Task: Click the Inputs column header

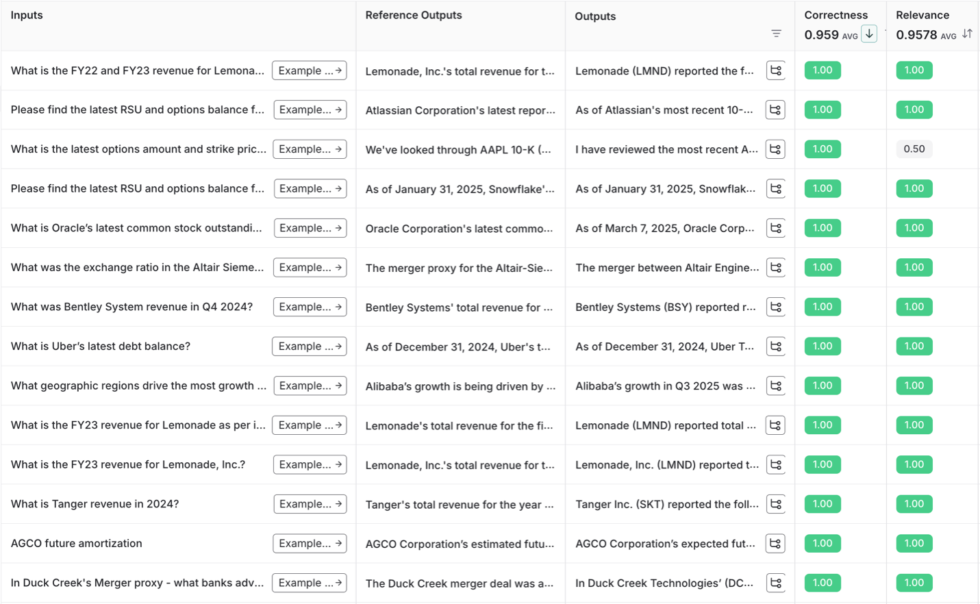Action: pos(27,15)
